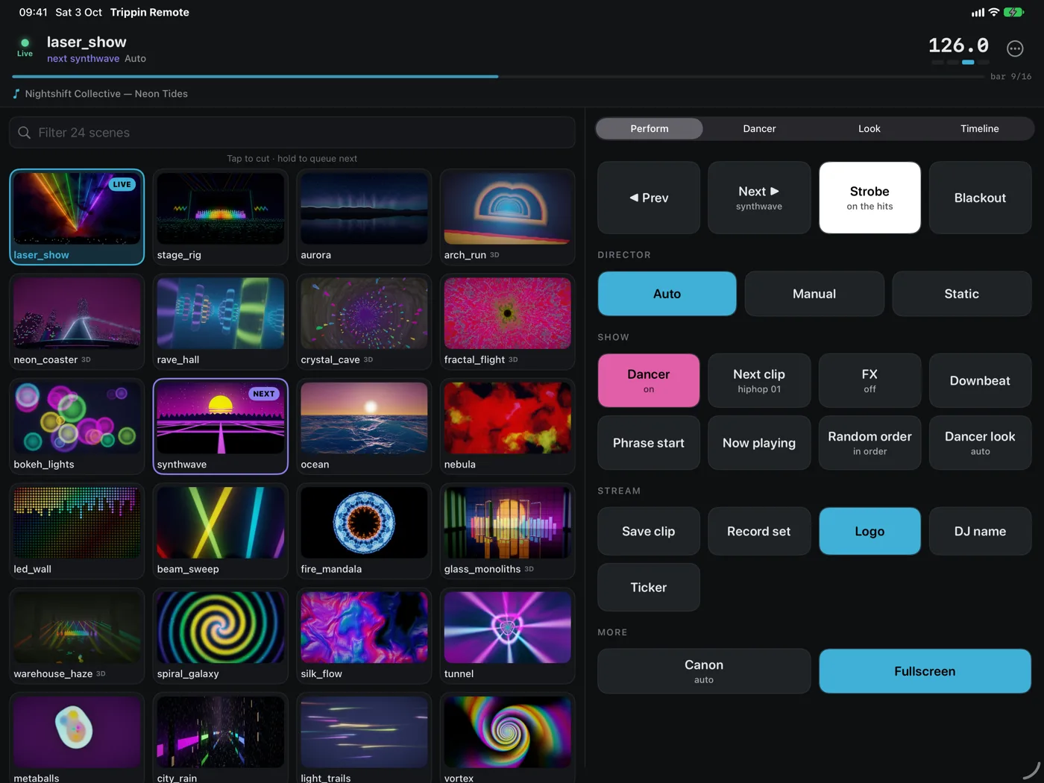Tap the Wi-Fi status icon
The height and width of the screenshot is (783, 1044).
pyautogui.click(x=993, y=13)
